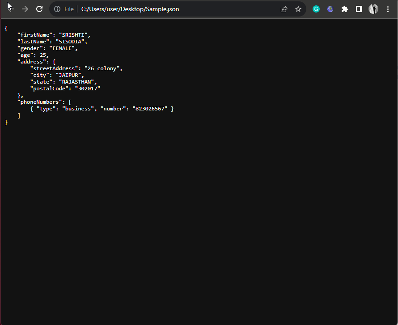Click the "address": { line
398x325 pixels.
tap(36, 62)
